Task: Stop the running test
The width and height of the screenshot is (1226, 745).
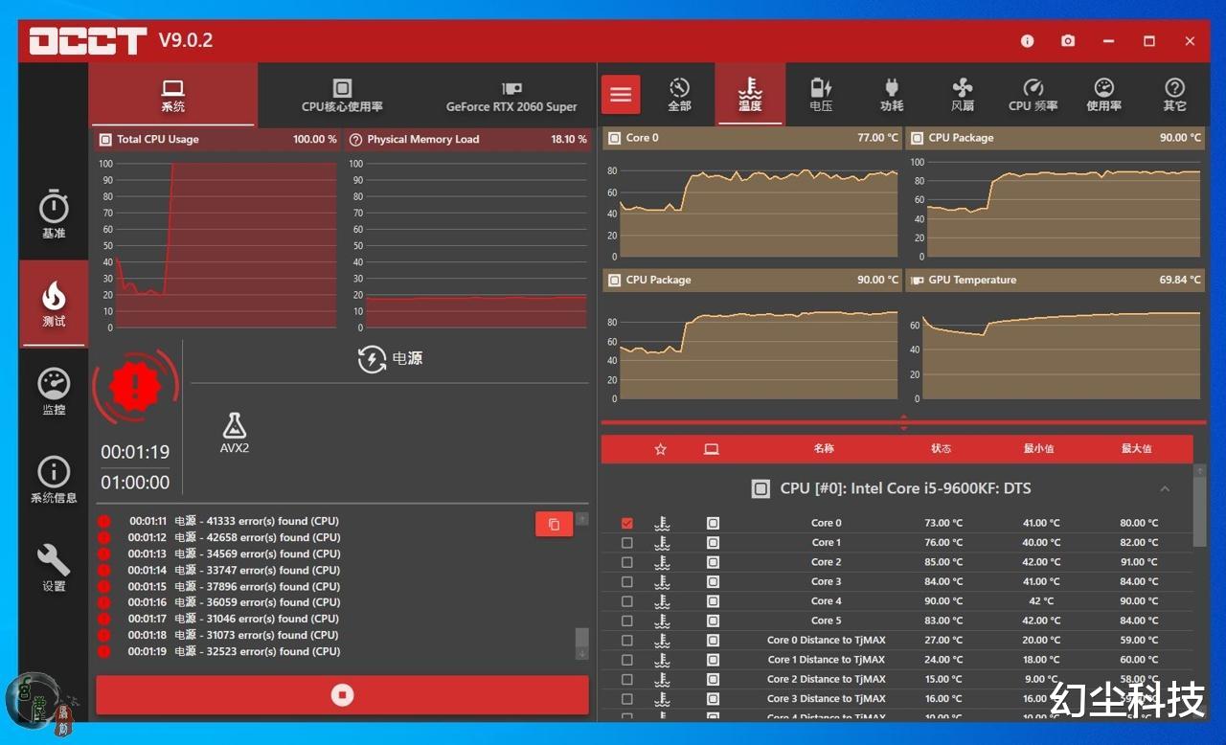Action: point(342,695)
